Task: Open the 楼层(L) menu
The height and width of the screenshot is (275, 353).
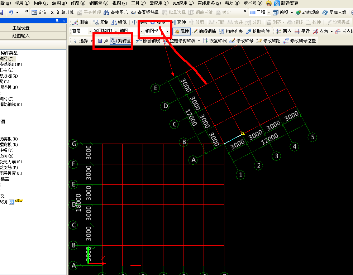Action: (22, 3)
